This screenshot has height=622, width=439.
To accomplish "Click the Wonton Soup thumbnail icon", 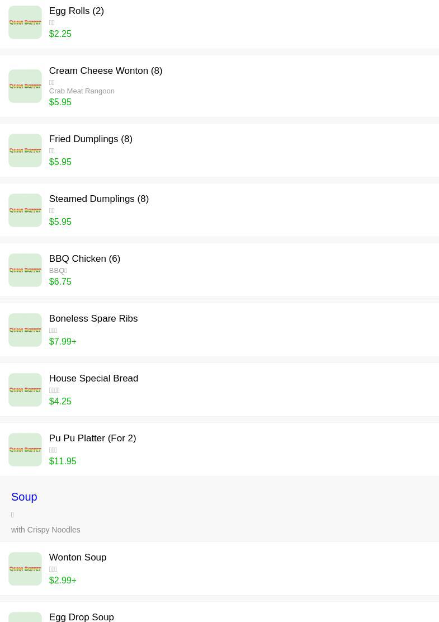I will point(25,569).
